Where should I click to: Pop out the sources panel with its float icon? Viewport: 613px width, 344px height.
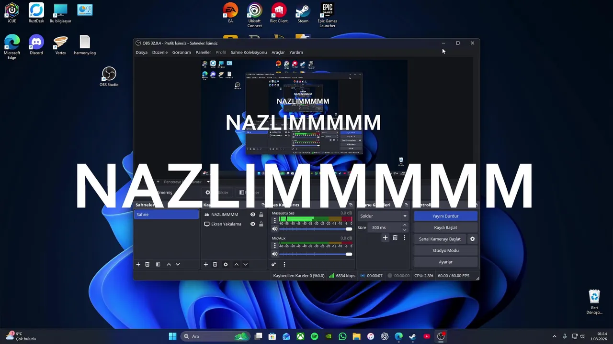[263, 205]
